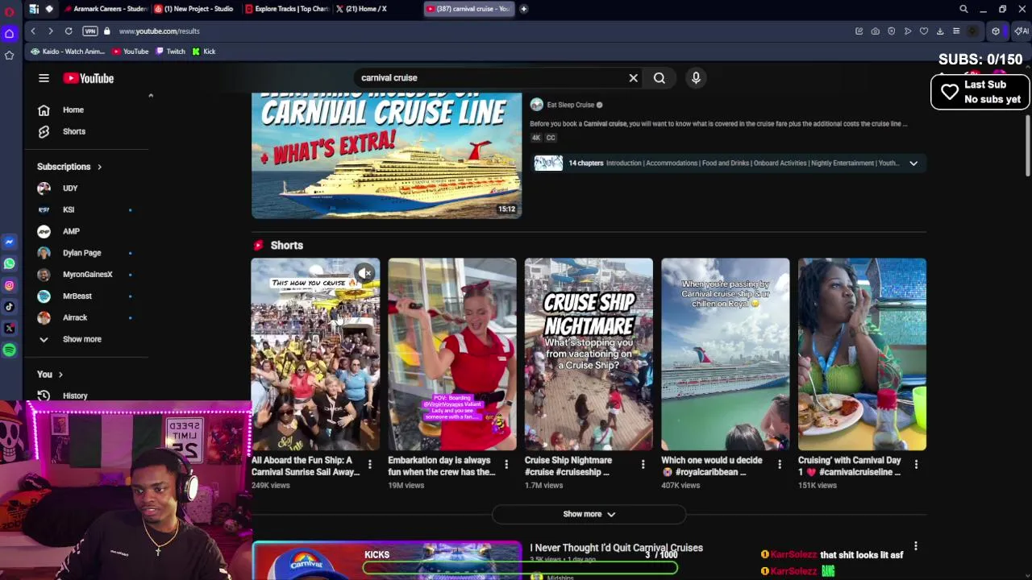Open the YouTube hamburger guide menu
This screenshot has width=1032, height=580.
pyautogui.click(x=44, y=78)
